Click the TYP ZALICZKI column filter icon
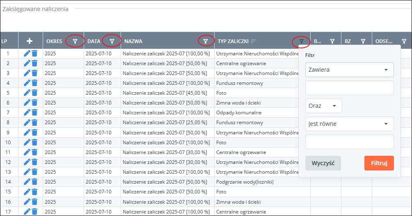This screenshot has height=216, width=412. click(x=301, y=41)
